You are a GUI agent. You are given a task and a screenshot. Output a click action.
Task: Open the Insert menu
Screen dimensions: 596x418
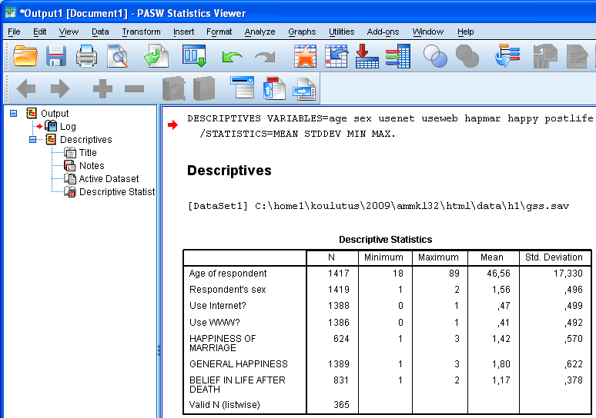pos(183,32)
